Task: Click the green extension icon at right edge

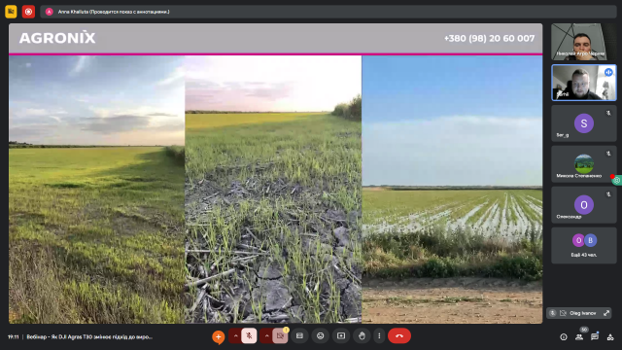Action: click(x=617, y=180)
